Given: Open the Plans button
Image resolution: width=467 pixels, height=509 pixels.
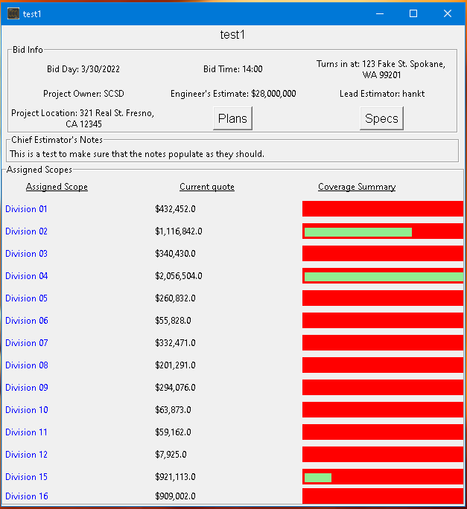Looking at the screenshot, I should point(232,118).
